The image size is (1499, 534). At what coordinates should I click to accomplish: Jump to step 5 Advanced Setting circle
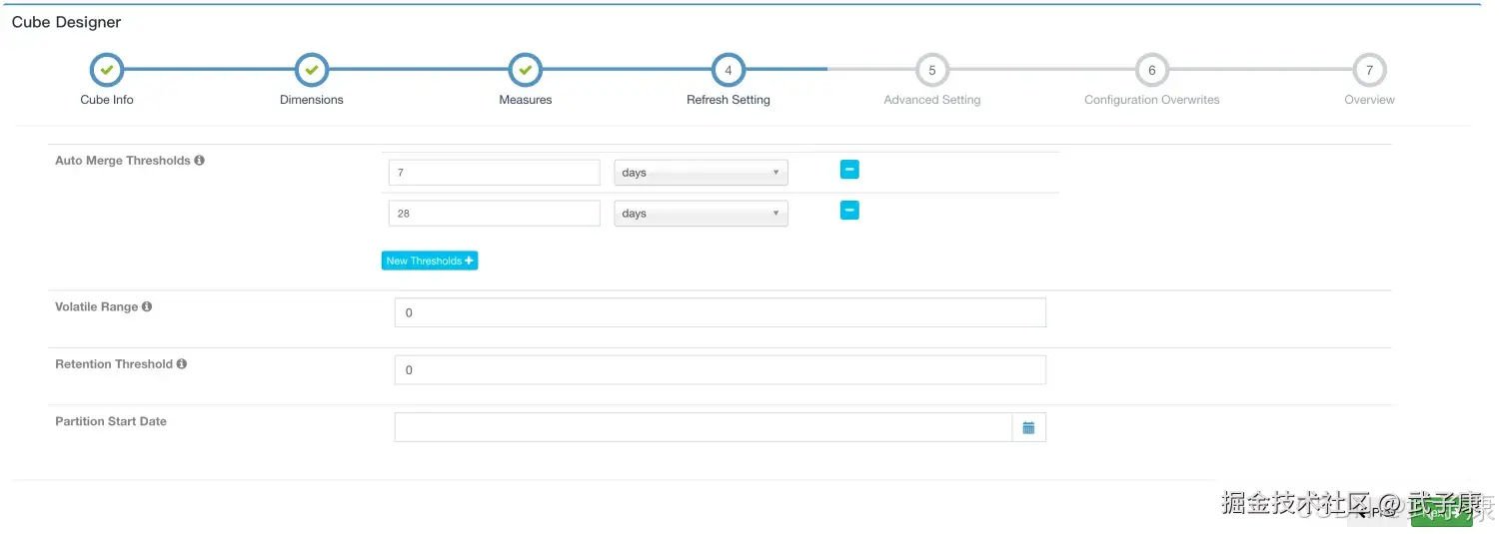click(x=932, y=70)
